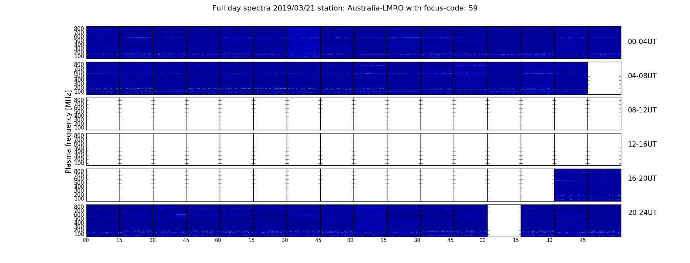Viewport: 690px width, 263px height.
Task: Click the '800' tick label of the 04-08UT panel
Action: 79,64
